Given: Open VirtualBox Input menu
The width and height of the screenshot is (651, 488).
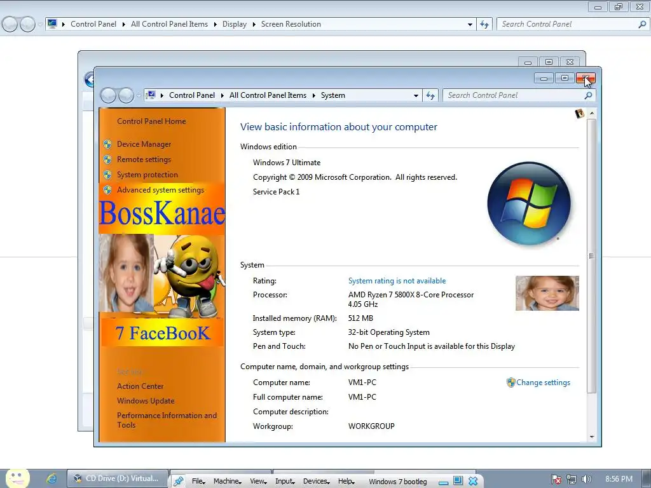Looking at the screenshot, I should tap(285, 482).
